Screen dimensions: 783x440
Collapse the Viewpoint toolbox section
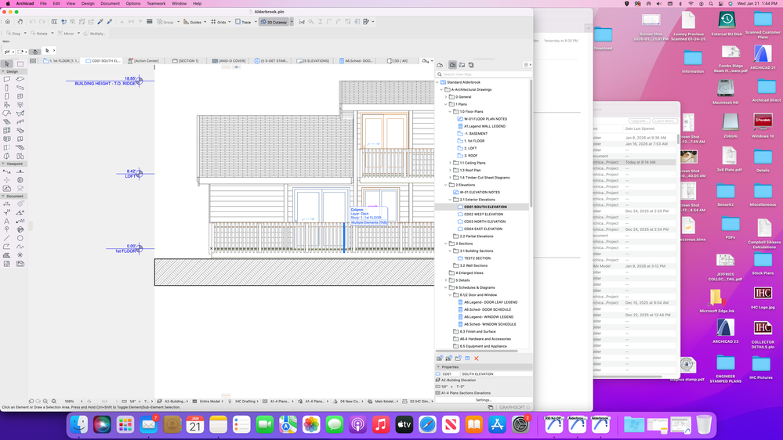click(3, 164)
